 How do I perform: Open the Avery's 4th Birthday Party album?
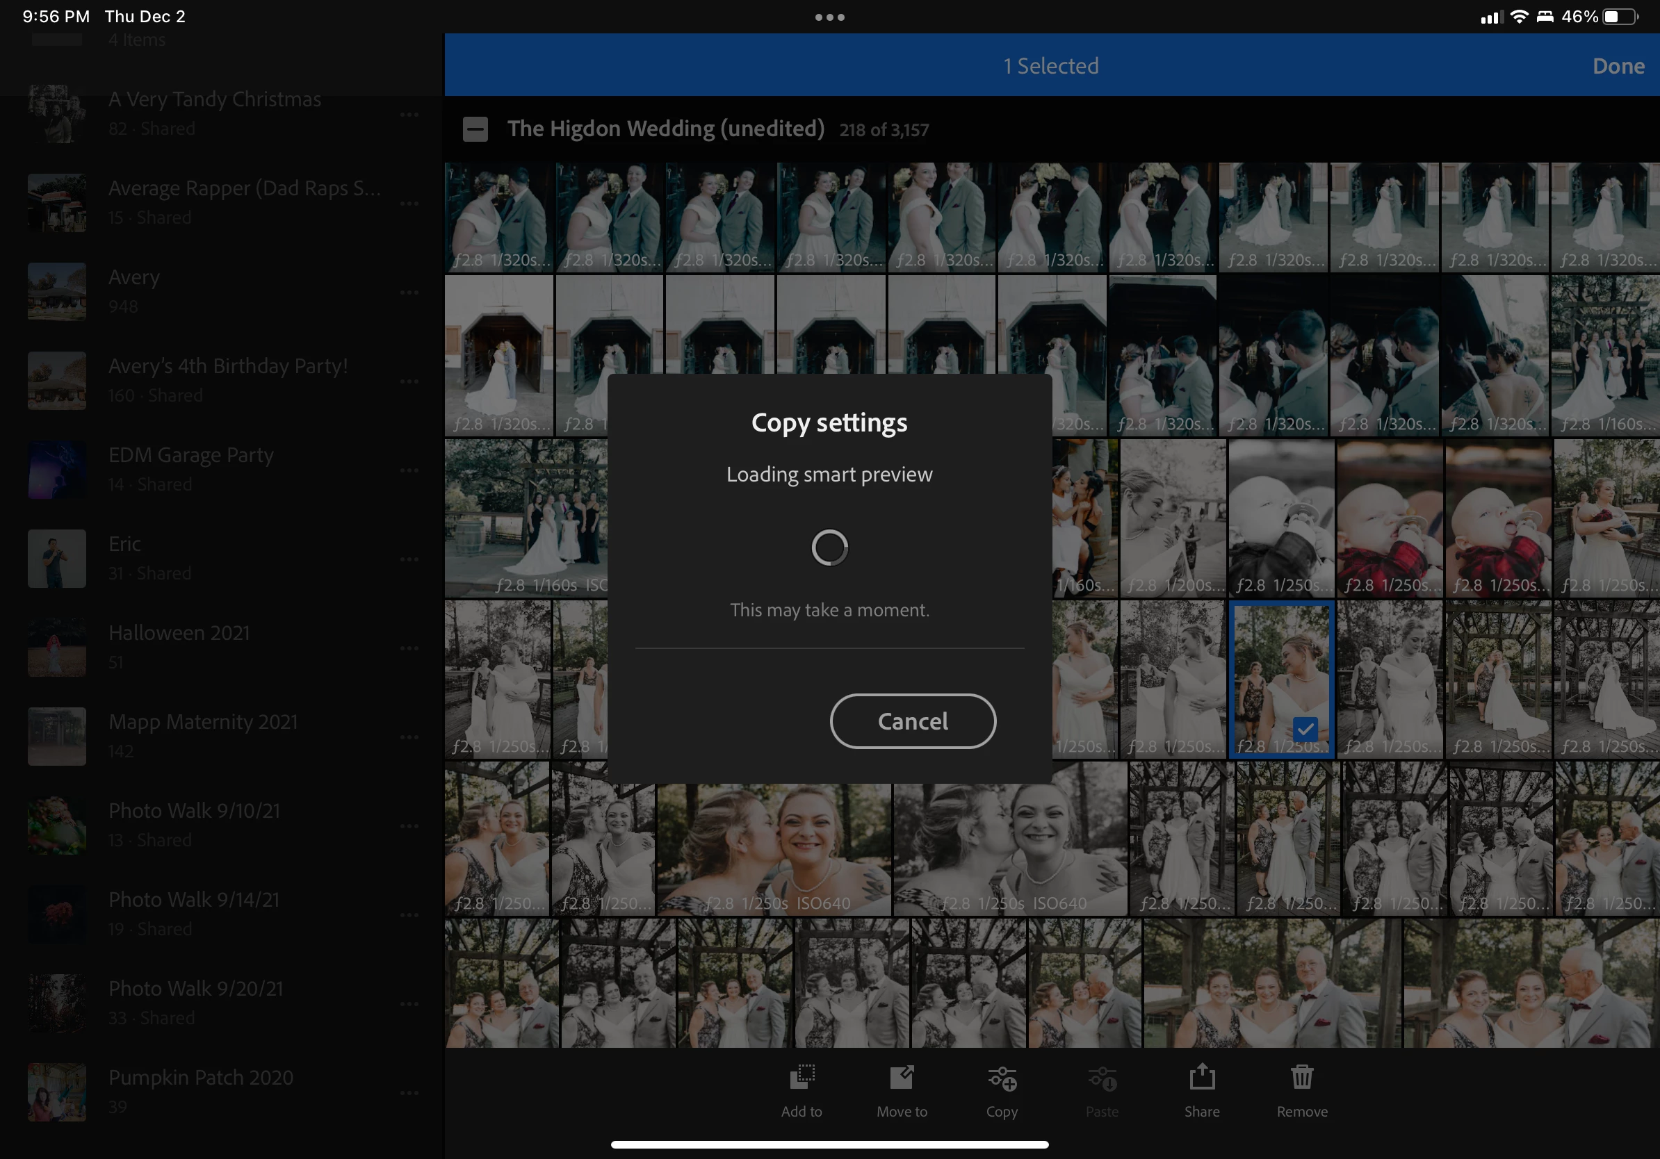(x=227, y=366)
